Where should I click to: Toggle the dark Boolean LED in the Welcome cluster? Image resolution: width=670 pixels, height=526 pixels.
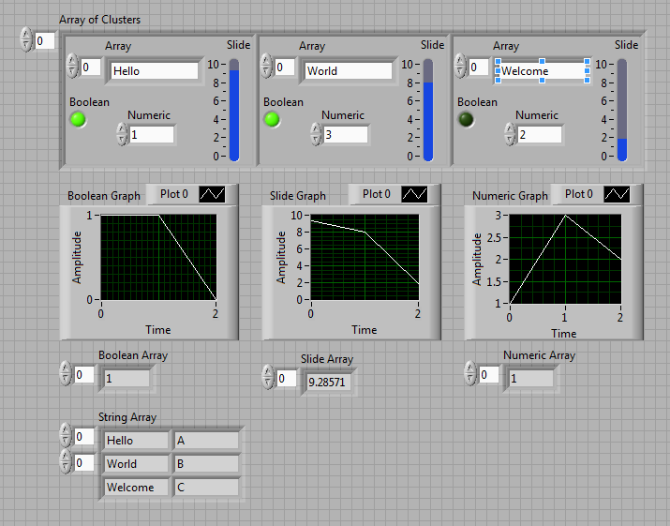coord(466,119)
